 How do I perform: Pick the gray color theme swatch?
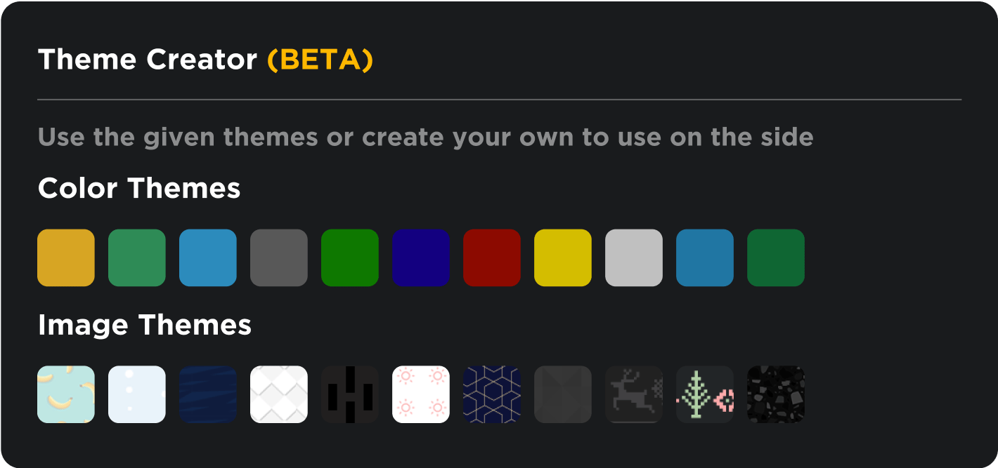tap(279, 258)
